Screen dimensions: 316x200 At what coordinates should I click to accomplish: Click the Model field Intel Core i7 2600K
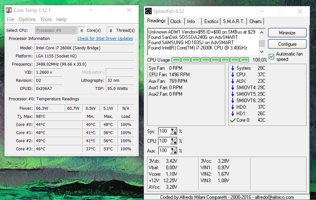(84, 48)
